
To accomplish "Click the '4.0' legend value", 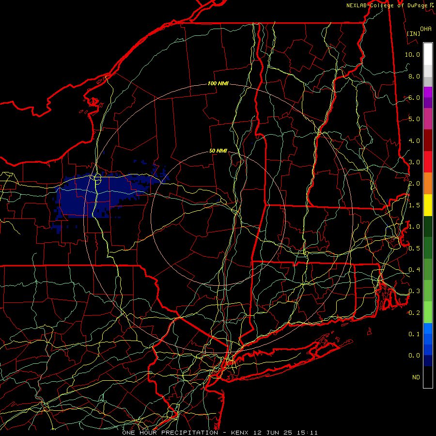I will pos(414,140).
